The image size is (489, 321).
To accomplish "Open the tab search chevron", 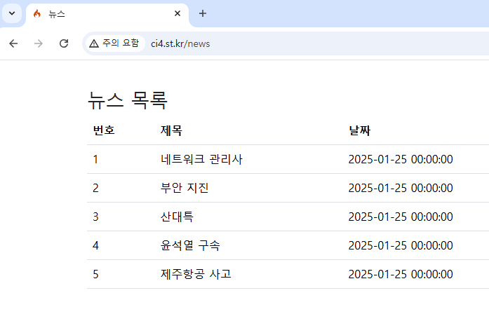I will (12, 13).
